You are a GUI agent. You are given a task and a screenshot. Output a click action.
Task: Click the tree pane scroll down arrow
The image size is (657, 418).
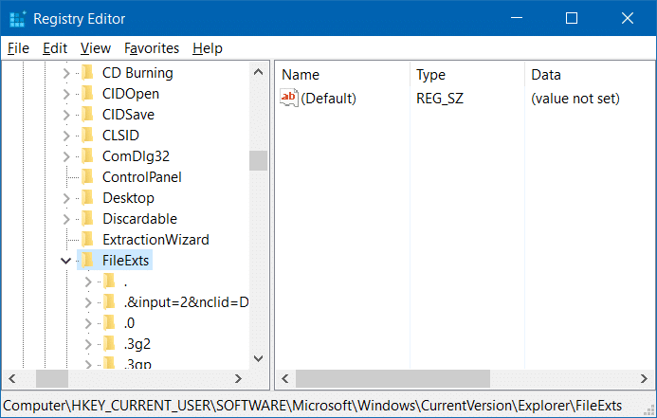[259, 359]
